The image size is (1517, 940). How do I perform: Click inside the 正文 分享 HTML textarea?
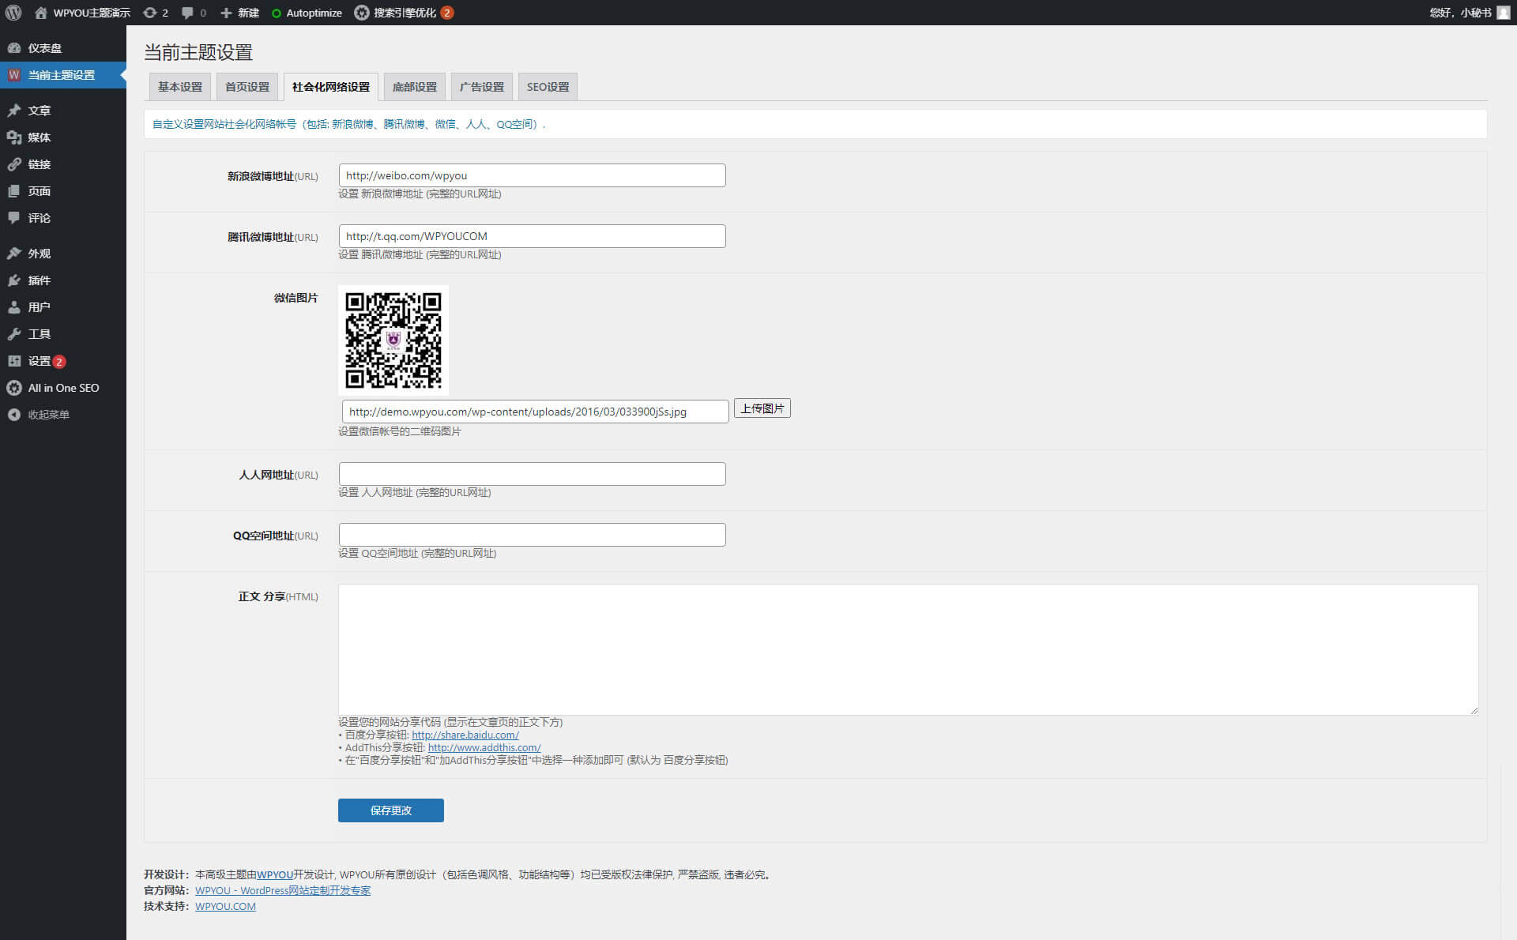(x=909, y=650)
